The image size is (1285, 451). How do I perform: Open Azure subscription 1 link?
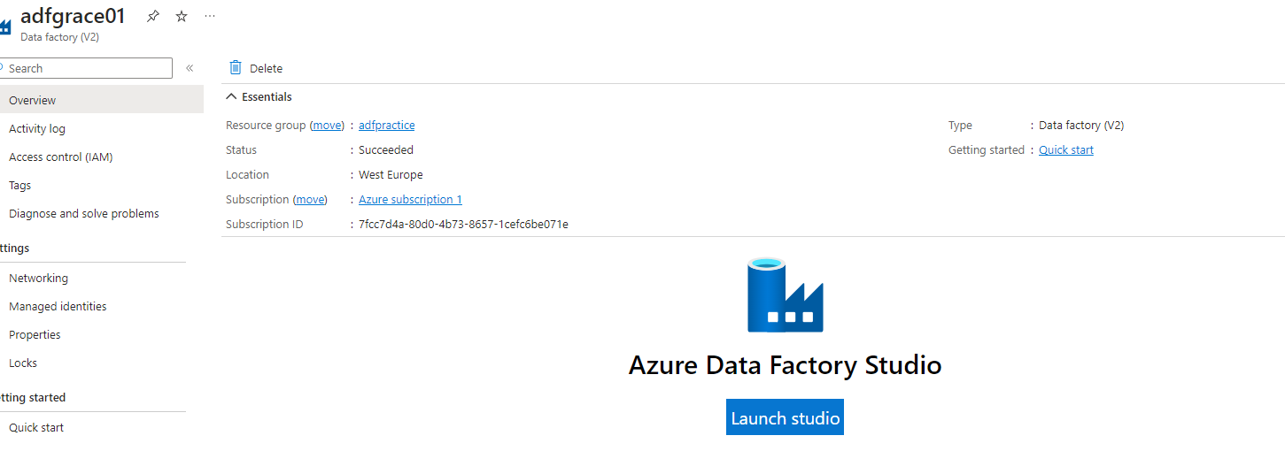tap(410, 200)
